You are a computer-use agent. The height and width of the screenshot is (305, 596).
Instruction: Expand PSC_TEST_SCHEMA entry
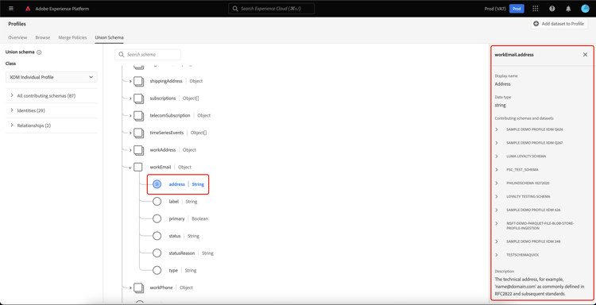pos(497,169)
